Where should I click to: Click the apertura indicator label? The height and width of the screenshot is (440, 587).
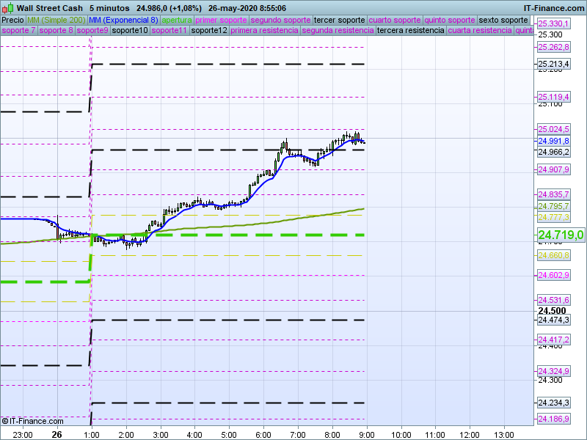click(177, 20)
